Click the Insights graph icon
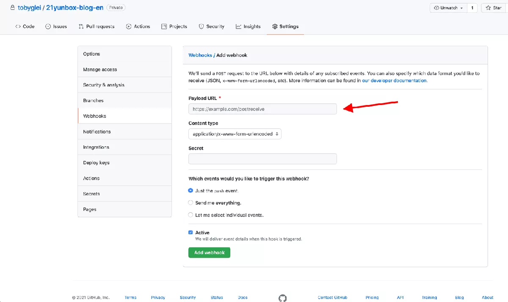 click(x=239, y=26)
